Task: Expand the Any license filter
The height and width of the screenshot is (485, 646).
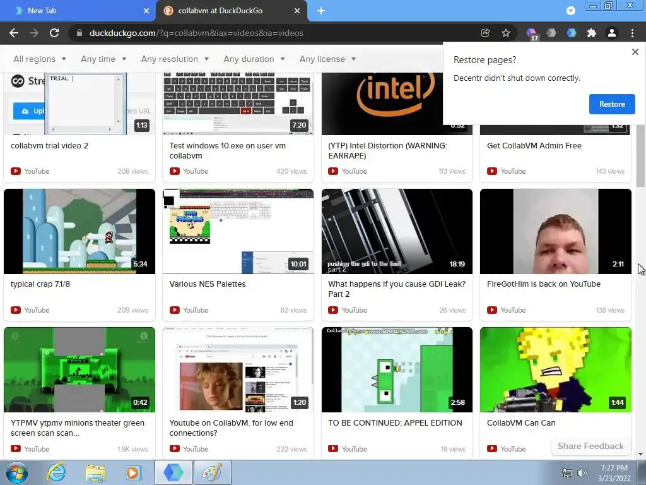Action: 327,59
